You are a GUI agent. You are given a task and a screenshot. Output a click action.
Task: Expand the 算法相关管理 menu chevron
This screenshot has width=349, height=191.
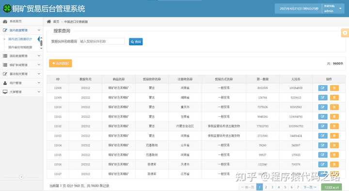point(39,74)
